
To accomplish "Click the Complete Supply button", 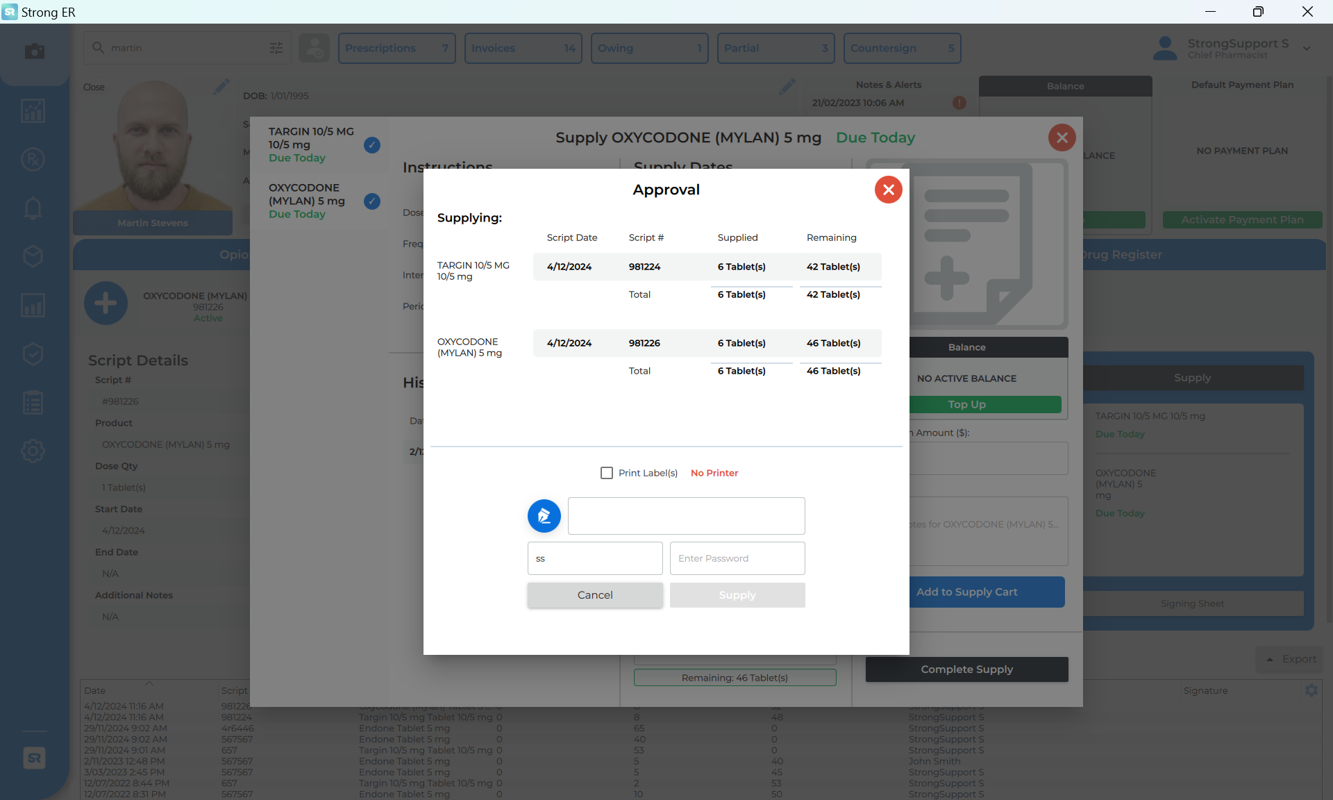I will click(x=966, y=669).
